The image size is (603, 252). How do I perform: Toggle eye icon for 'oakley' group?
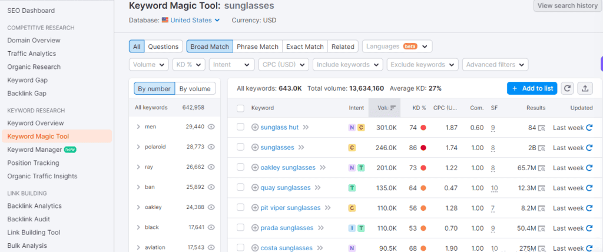[211, 207]
